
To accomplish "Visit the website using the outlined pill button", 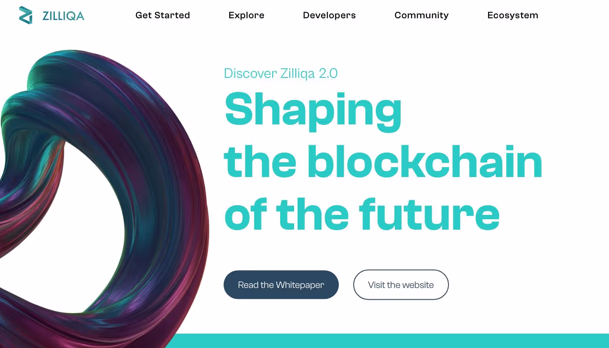I will click(x=401, y=284).
